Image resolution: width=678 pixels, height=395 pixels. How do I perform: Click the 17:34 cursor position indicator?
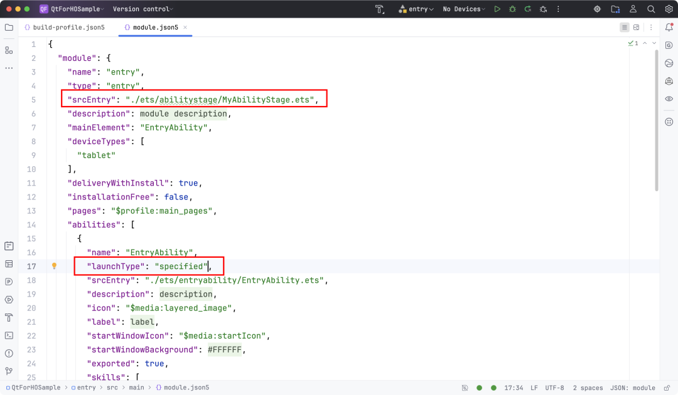pos(514,387)
